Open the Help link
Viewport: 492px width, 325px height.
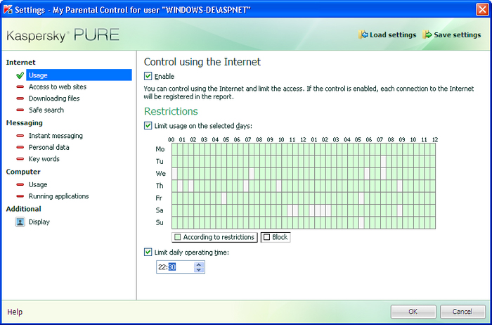click(15, 312)
